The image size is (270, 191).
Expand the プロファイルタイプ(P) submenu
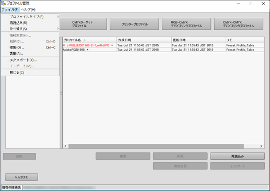[30, 17]
